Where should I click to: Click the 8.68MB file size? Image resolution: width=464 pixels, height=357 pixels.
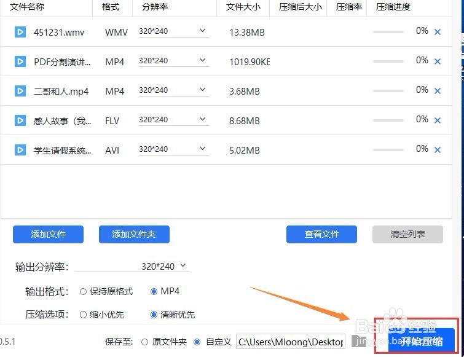(245, 120)
